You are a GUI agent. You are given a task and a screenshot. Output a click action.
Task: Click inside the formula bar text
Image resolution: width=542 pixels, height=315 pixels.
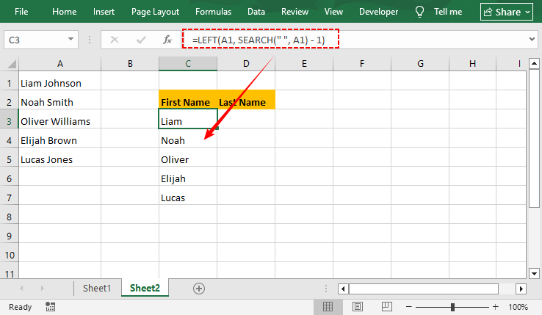pyautogui.click(x=259, y=40)
